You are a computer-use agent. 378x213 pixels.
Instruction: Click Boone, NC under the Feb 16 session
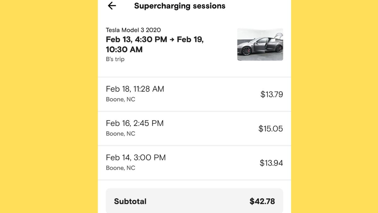pos(120,134)
